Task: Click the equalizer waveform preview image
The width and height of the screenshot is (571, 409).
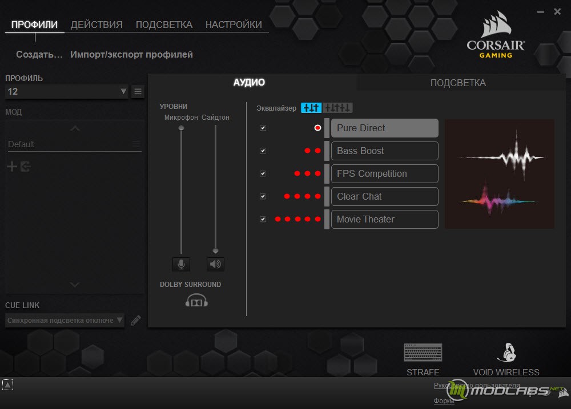Action: [499, 174]
